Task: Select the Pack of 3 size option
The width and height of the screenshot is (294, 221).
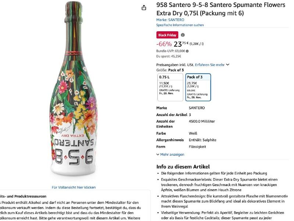Action: pyautogui.click(x=198, y=87)
